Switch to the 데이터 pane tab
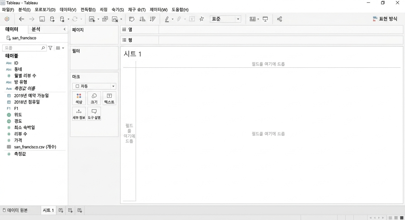 [12, 29]
